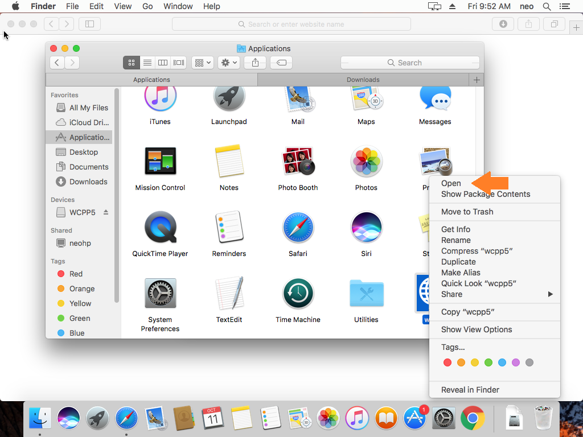Open App Store from the Dock
Image resolution: width=583 pixels, height=437 pixels.
[415, 418]
